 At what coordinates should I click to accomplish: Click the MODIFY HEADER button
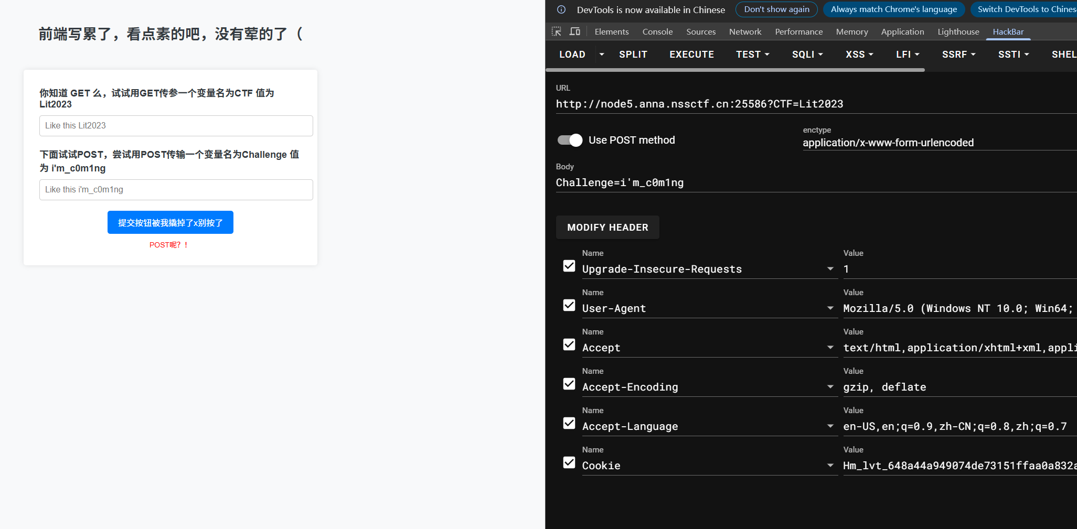[x=607, y=228]
